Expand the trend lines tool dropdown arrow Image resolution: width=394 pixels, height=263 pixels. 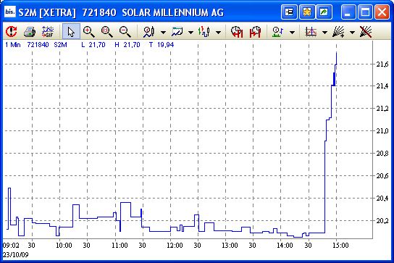point(352,32)
